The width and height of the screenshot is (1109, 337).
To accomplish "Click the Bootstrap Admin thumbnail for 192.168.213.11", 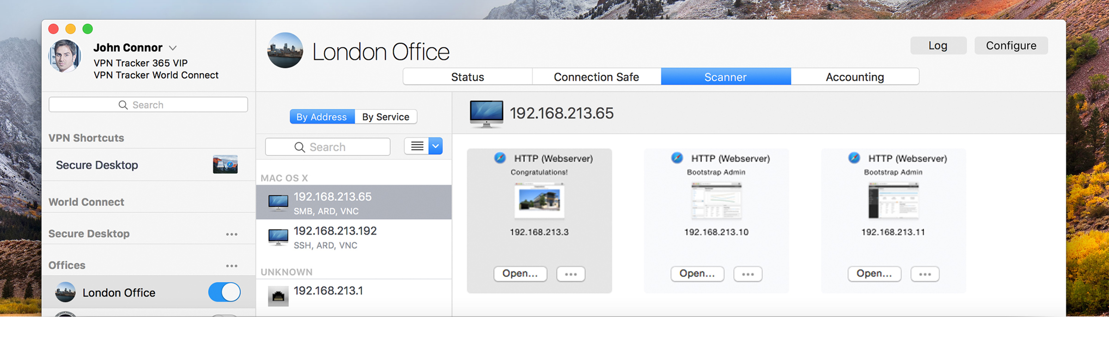I will 893,201.
